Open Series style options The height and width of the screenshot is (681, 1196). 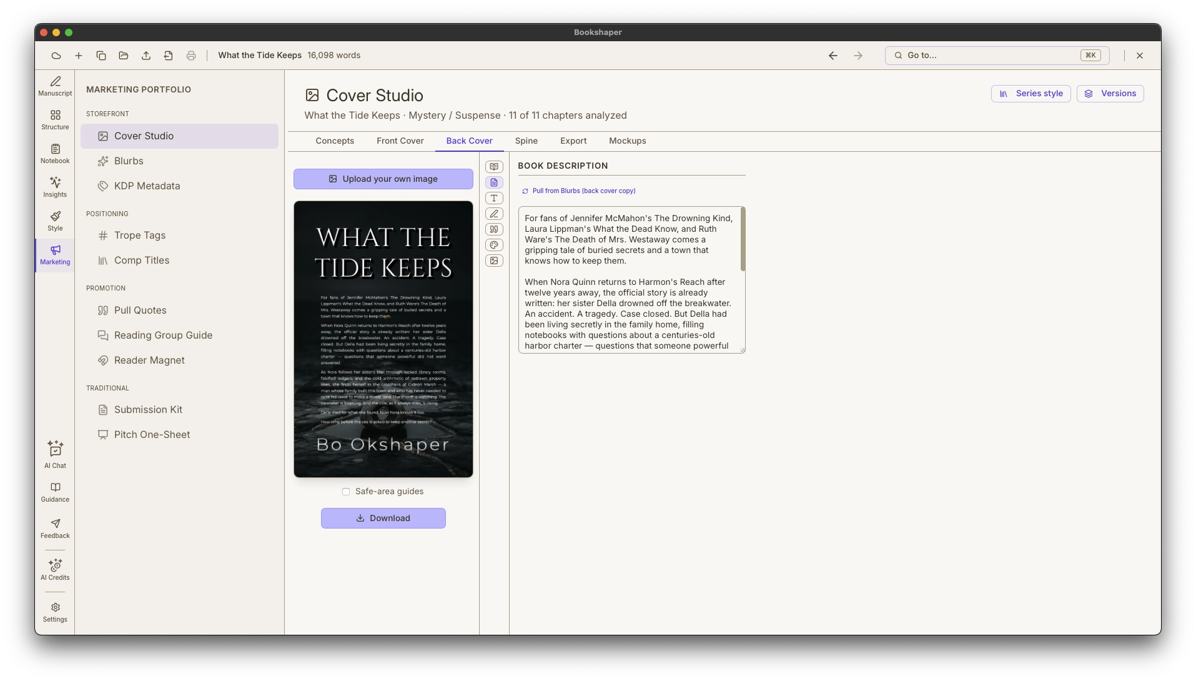pyautogui.click(x=1031, y=94)
